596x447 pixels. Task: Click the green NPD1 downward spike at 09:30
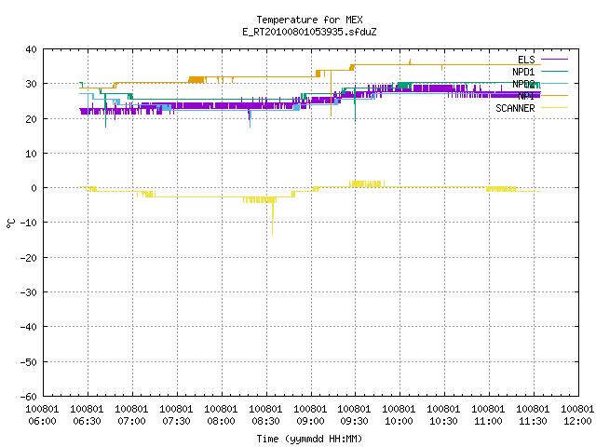(x=355, y=106)
